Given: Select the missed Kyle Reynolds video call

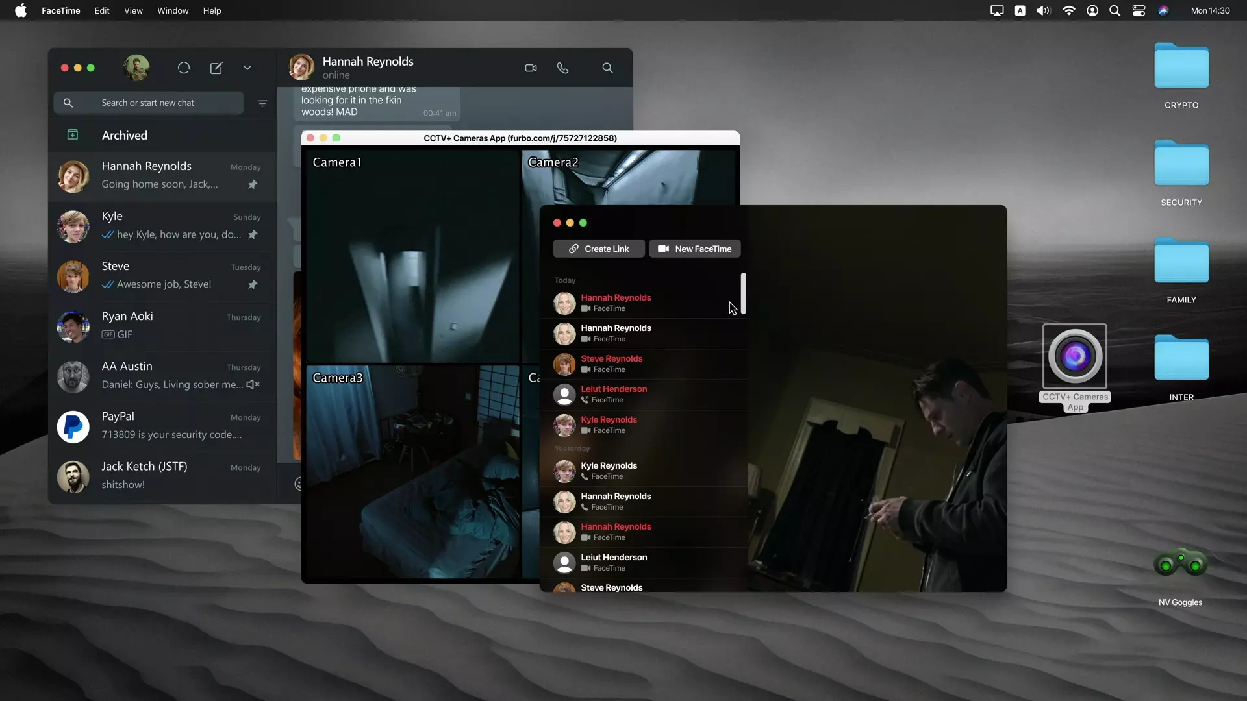Looking at the screenshot, I should click(643, 424).
